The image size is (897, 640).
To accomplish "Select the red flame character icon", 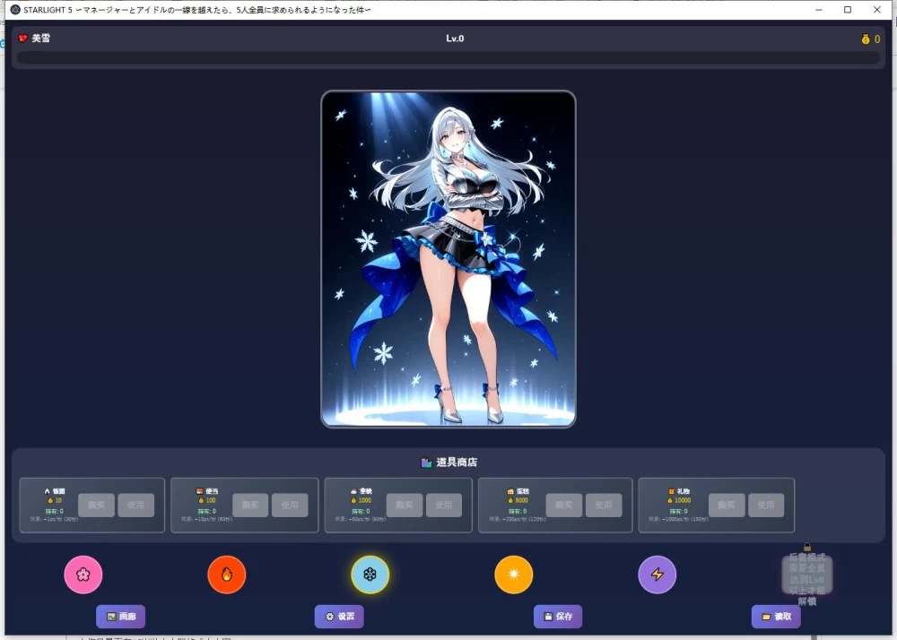I will pyautogui.click(x=227, y=575).
